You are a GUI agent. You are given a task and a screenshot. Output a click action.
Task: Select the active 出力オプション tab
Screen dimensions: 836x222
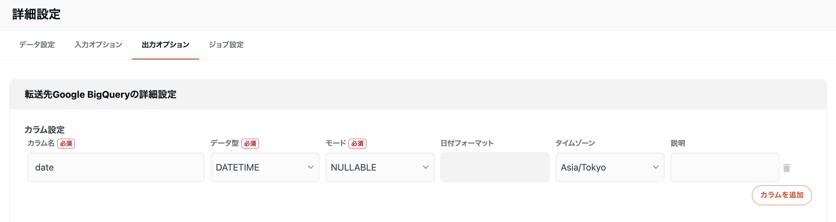165,45
